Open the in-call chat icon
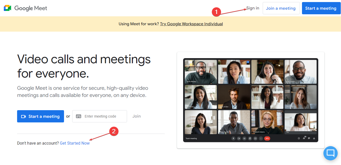341x165 pixels. point(309,138)
